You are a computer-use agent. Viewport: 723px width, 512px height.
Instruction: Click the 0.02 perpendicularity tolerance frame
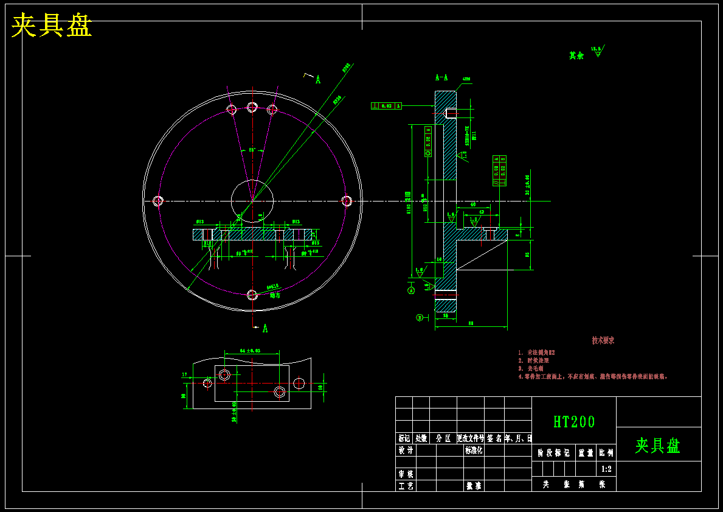pos(386,106)
